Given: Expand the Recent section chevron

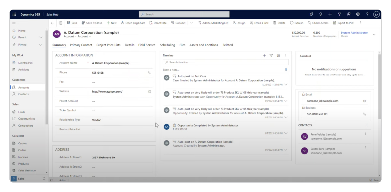Looking at the screenshot, I should click(41, 38).
